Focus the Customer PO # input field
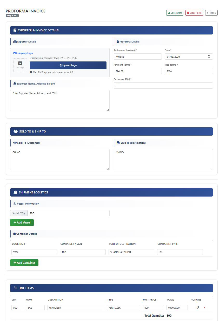 pyautogui.click(x=163, y=85)
